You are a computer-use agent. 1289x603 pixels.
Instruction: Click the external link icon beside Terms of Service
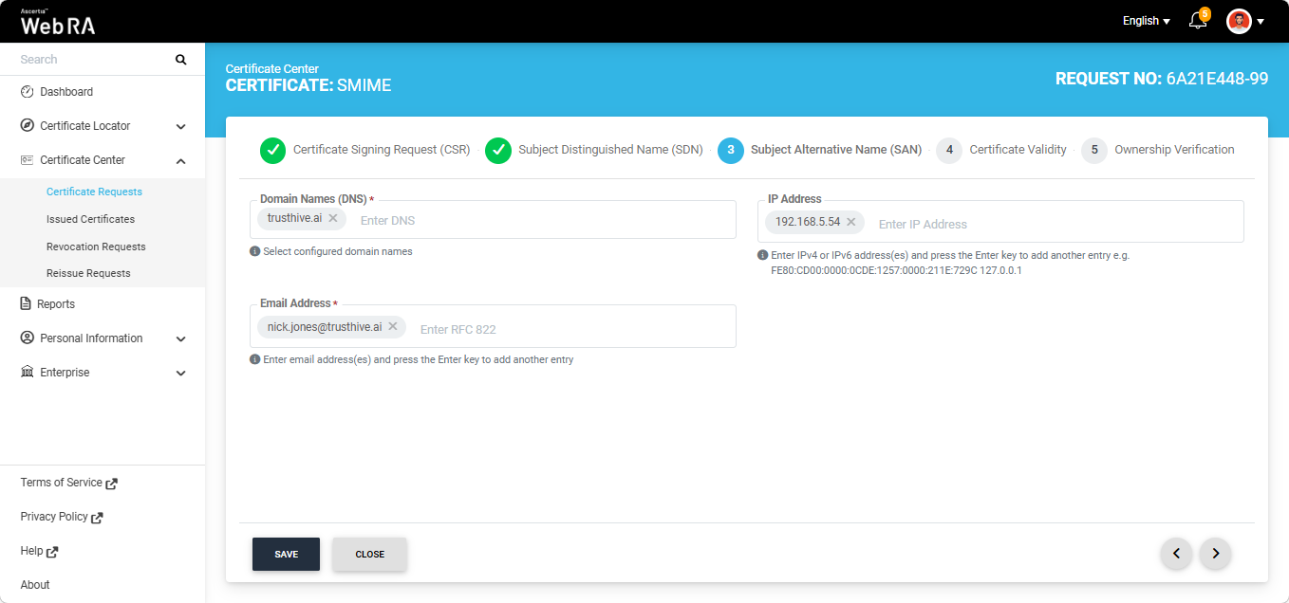(x=112, y=484)
